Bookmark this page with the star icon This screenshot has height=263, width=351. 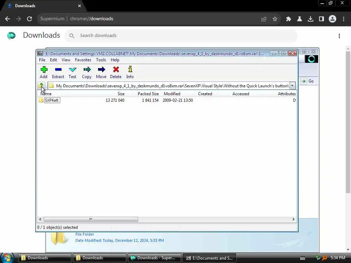(275, 19)
